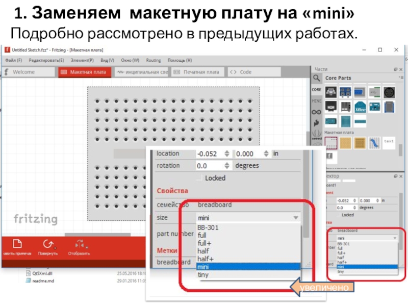Switch to the Code tab
408x306 pixels.
(254, 72)
